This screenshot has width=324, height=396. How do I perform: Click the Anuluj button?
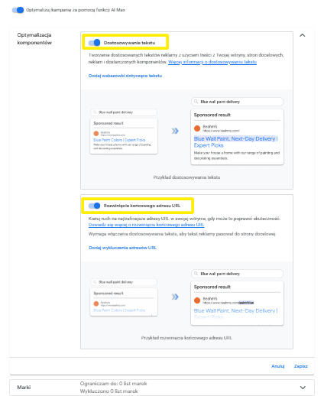[277, 366]
